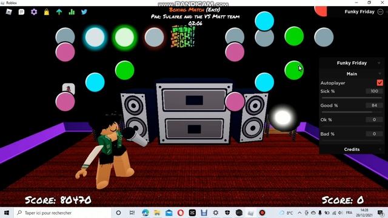The image size is (388, 218).
Task: Click the Funky Friday panel title
Action: (x=352, y=63)
